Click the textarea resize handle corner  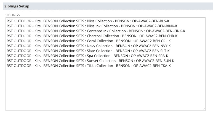pyautogui.click(x=204, y=109)
